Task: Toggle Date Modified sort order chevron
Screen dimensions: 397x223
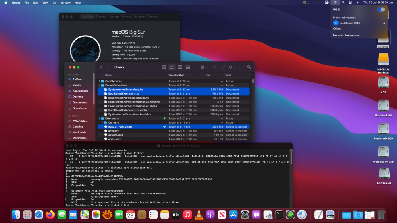Action: point(202,75)
